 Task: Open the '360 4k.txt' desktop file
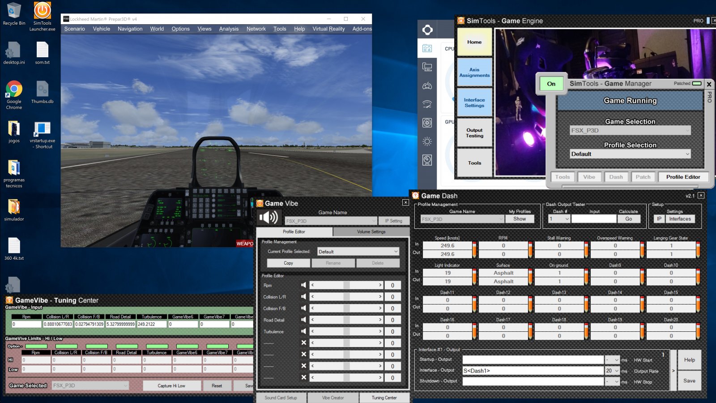coord(14,249)
